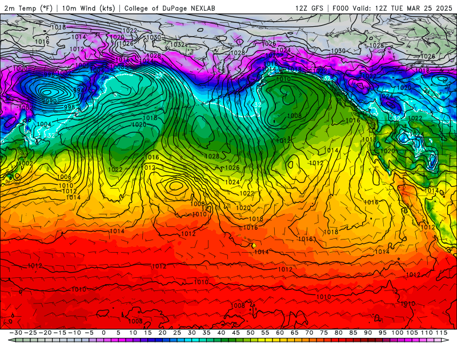Click 'F000 Valid: 12Z TUE MAR 25 2025' text
Screen dimensions: 457x343
(x=392, y=8)
